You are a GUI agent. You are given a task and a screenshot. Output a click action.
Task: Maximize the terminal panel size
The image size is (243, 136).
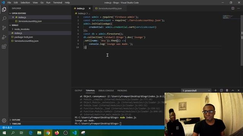tap(233, 90)
